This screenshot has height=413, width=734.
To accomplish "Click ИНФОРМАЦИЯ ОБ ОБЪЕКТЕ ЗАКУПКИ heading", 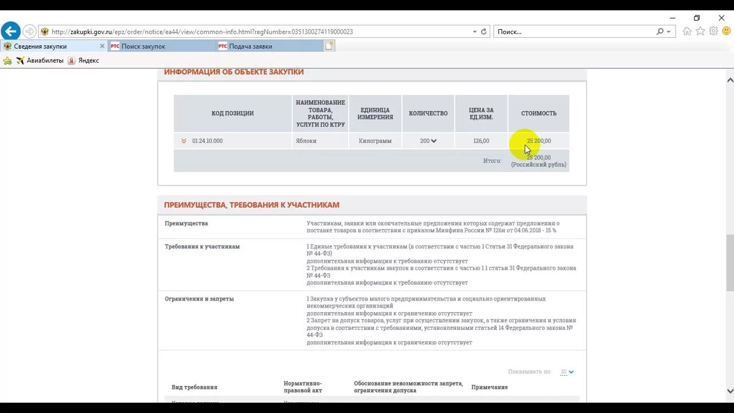I will point(234,72).
